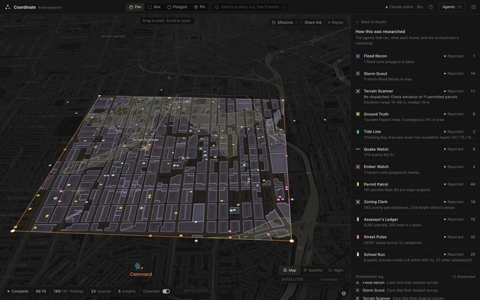Expand the Satellites 5 overhead dropdown
This screenshot has width=480, height=300.
(x=312, y=279)
